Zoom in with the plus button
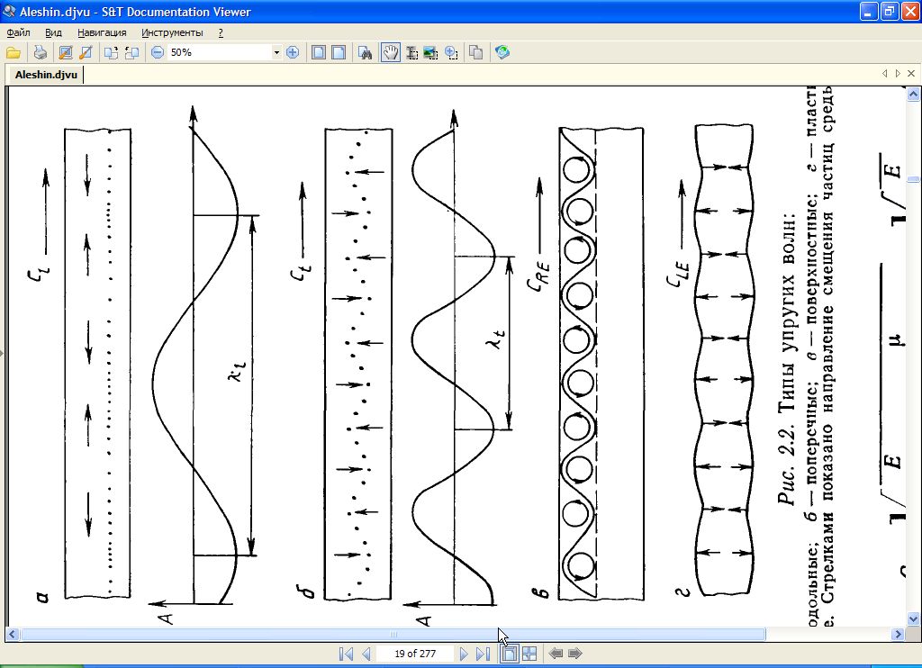This screenshot has width=922, height=668. point(293,53)
